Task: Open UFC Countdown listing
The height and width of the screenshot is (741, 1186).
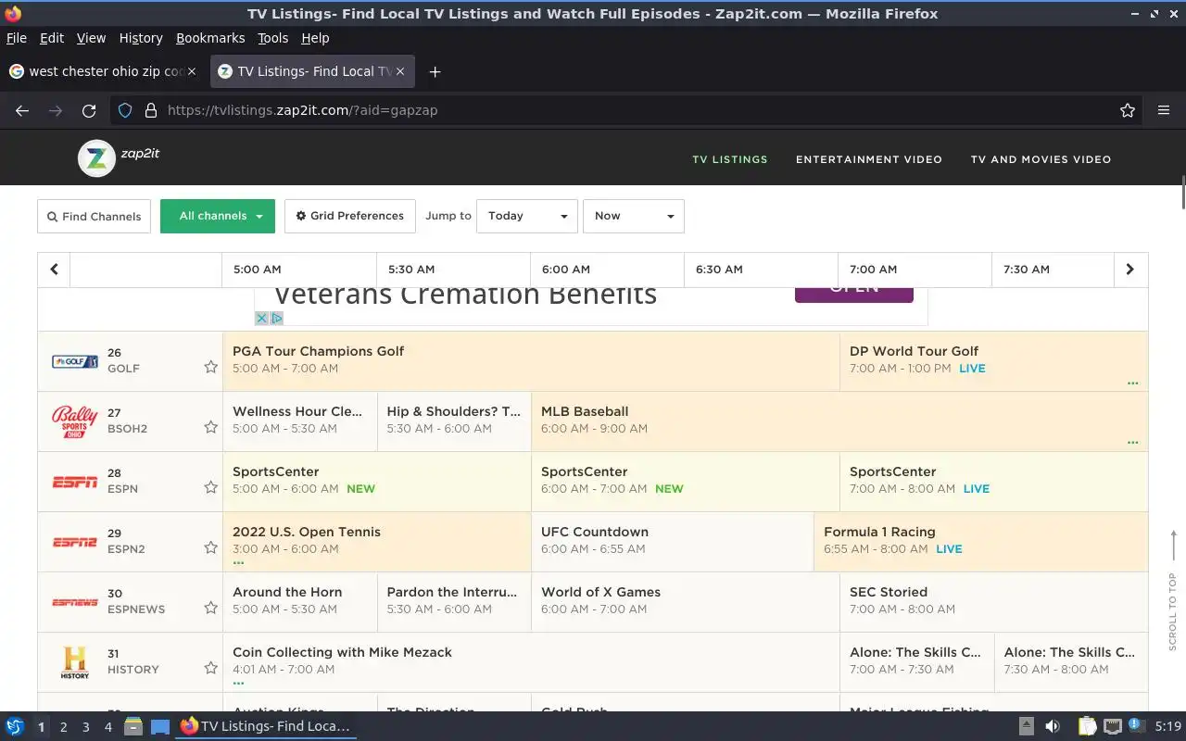Action: [673, 542]
